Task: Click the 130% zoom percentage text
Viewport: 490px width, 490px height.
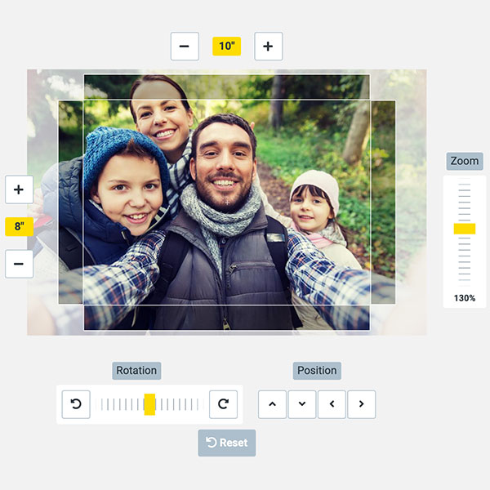Action: pos(465,298)
